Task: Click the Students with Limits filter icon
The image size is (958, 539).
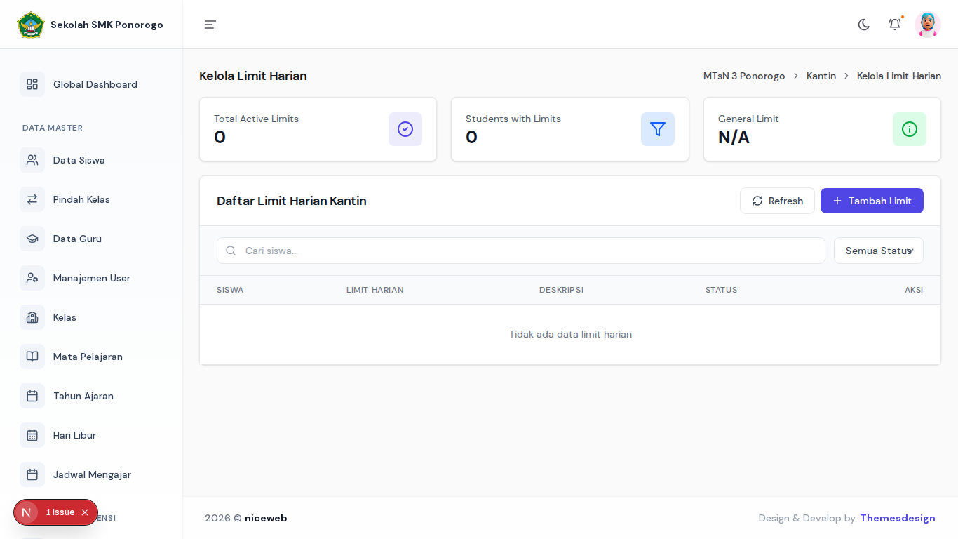Action: coord(658,129)
